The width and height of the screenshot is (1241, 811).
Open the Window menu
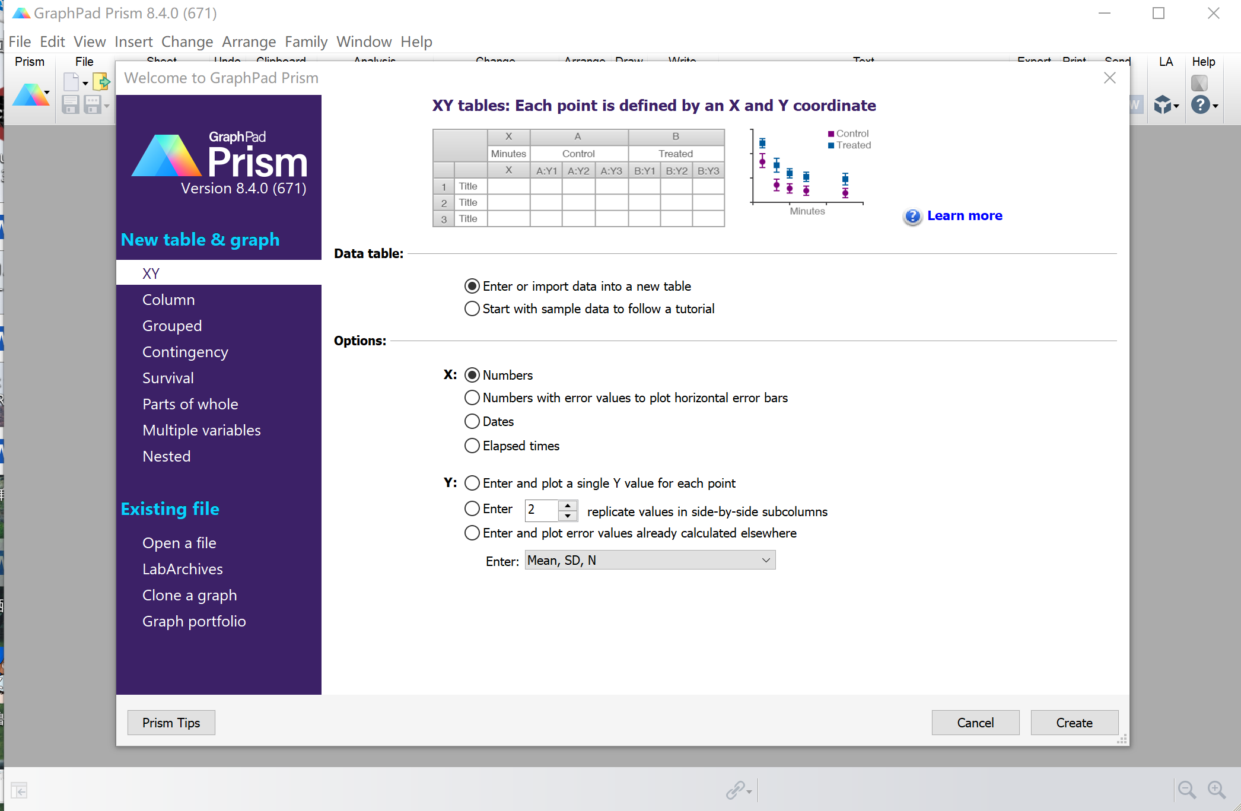[x=364, y=42]
